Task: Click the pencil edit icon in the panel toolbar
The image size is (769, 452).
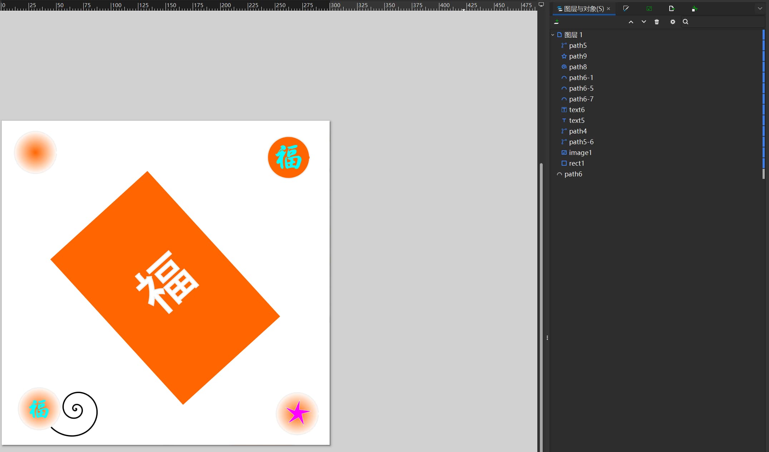Action: pos(626,8)
